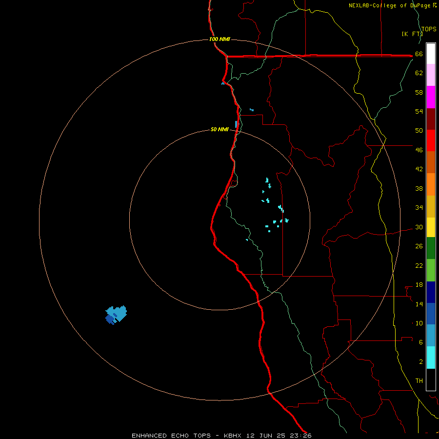Viewport: 439px width, 439px height.
Task: Select the mustard gold legend swatch
Action: [x=431, y=206]
